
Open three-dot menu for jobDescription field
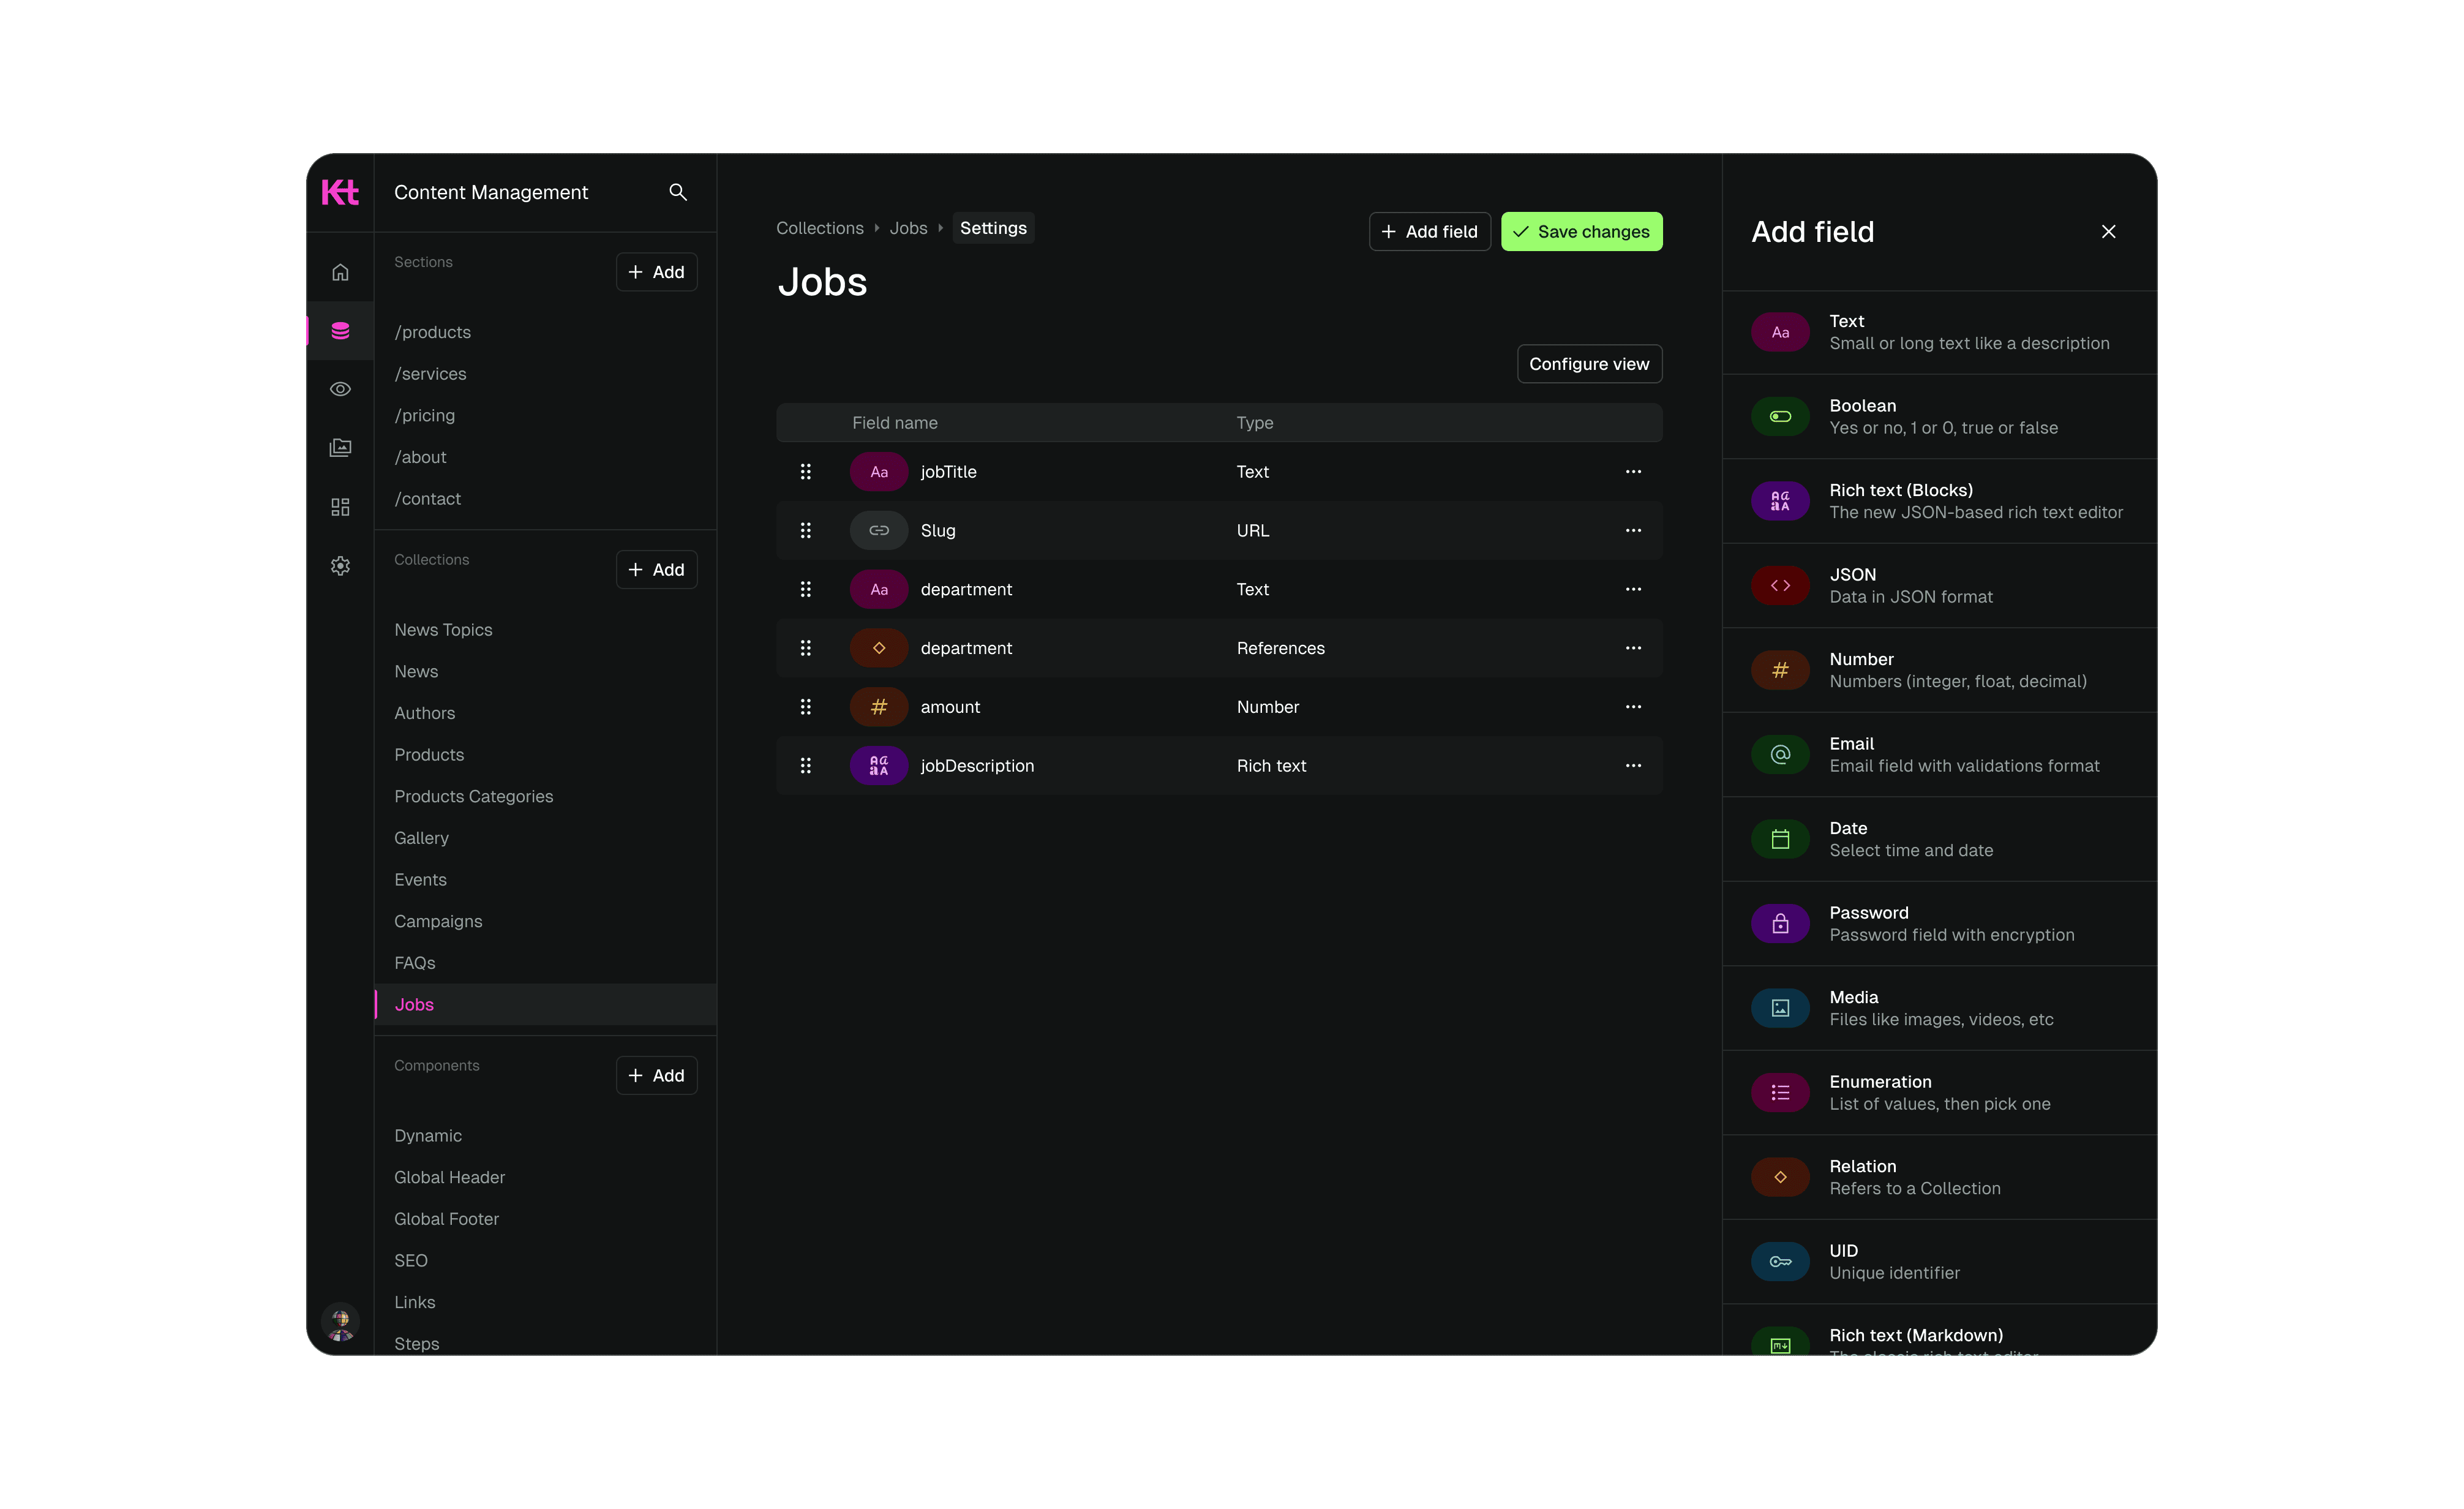(x=1633, y=766)
